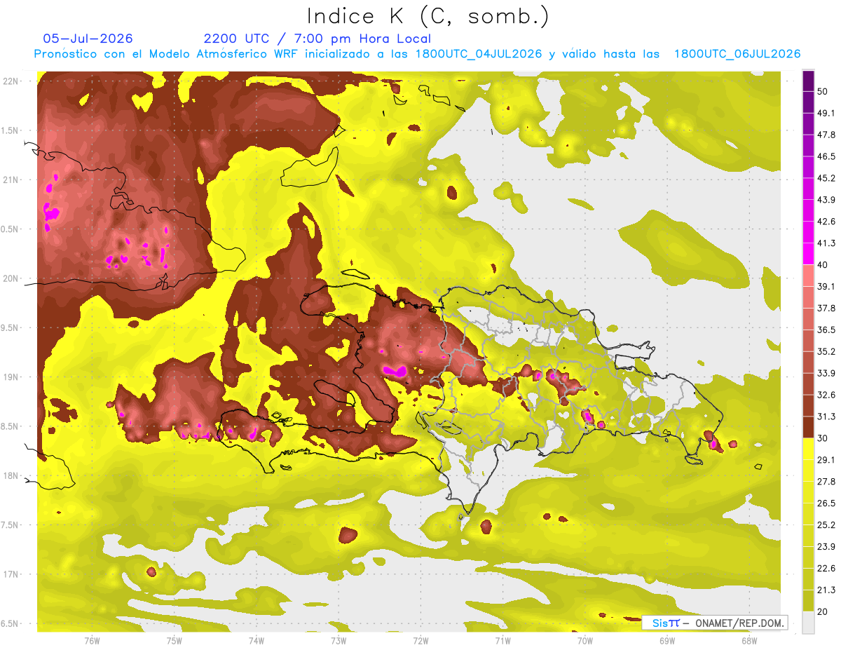841x650 pixels.
Task: Click the "22.6" value on the color scale
Action: tap(826, 569)
